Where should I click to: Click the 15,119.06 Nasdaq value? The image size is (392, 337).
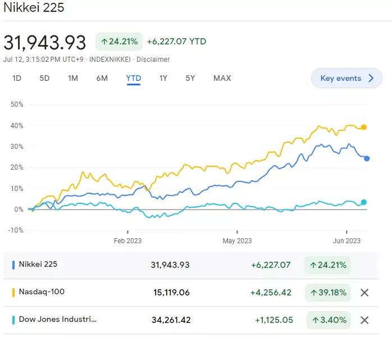(x=171, y=293)
